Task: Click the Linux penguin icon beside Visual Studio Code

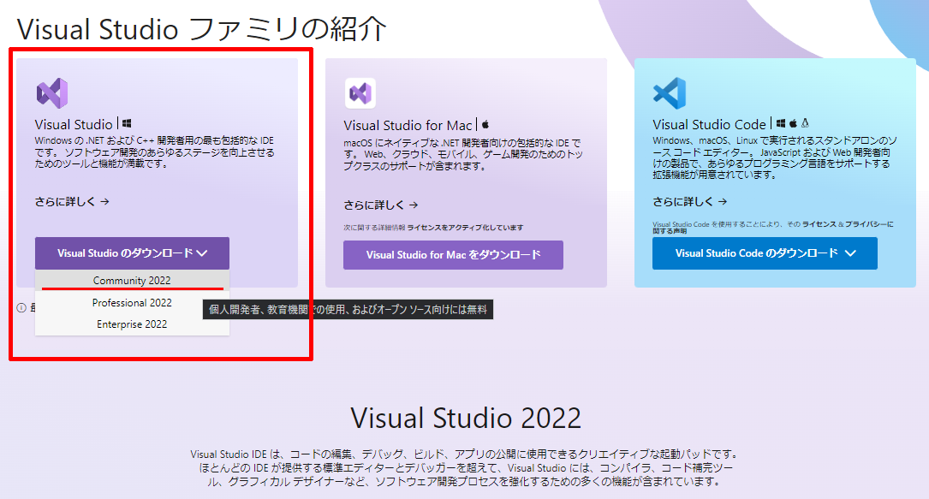Action: [x=805, y=123]
